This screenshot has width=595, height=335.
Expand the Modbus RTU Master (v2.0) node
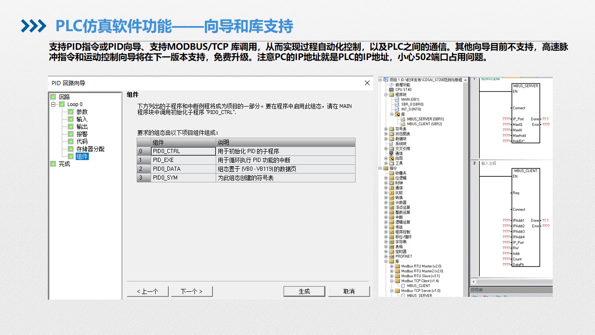[392, 266]
